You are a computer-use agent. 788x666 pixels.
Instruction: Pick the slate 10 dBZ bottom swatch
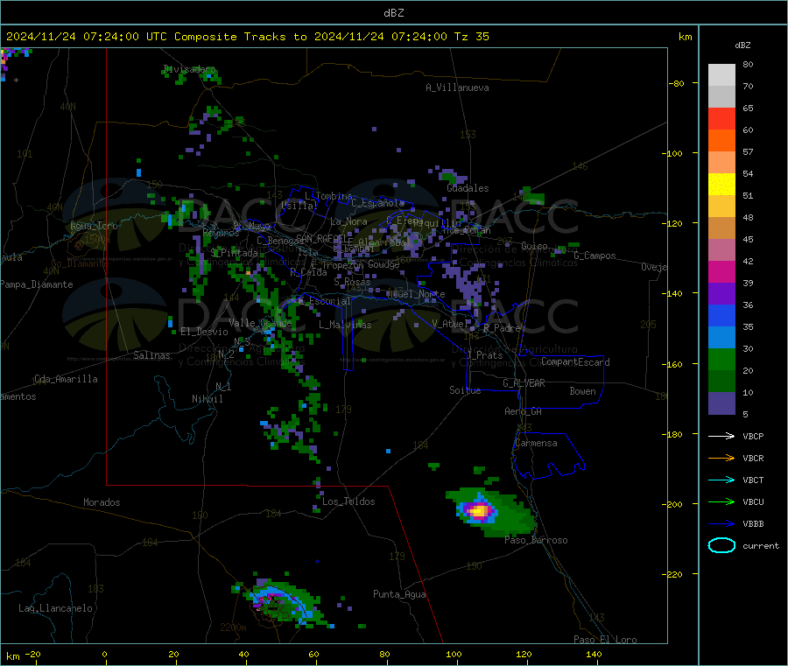721,403
